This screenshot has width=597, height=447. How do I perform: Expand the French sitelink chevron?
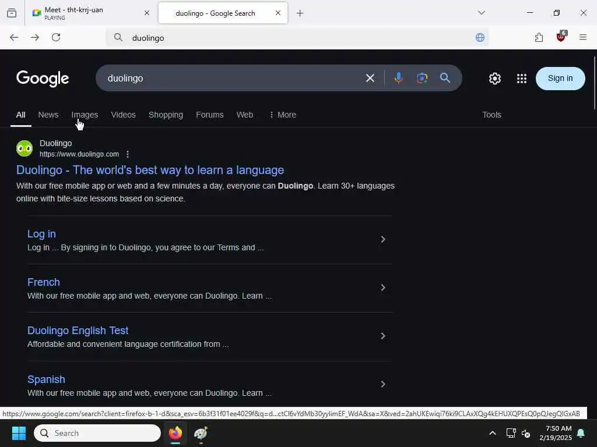coord(383,288)
